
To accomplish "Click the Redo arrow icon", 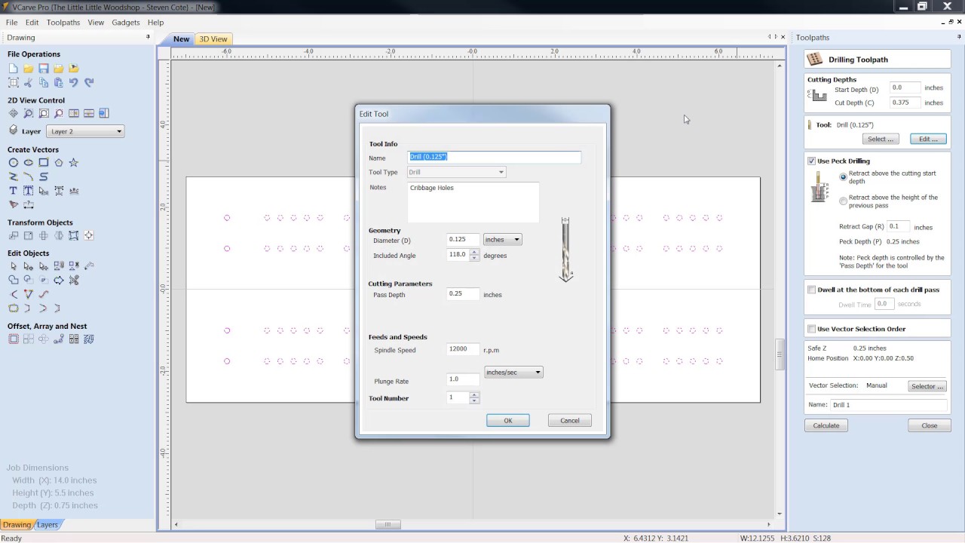I will [x=88, y=83].
